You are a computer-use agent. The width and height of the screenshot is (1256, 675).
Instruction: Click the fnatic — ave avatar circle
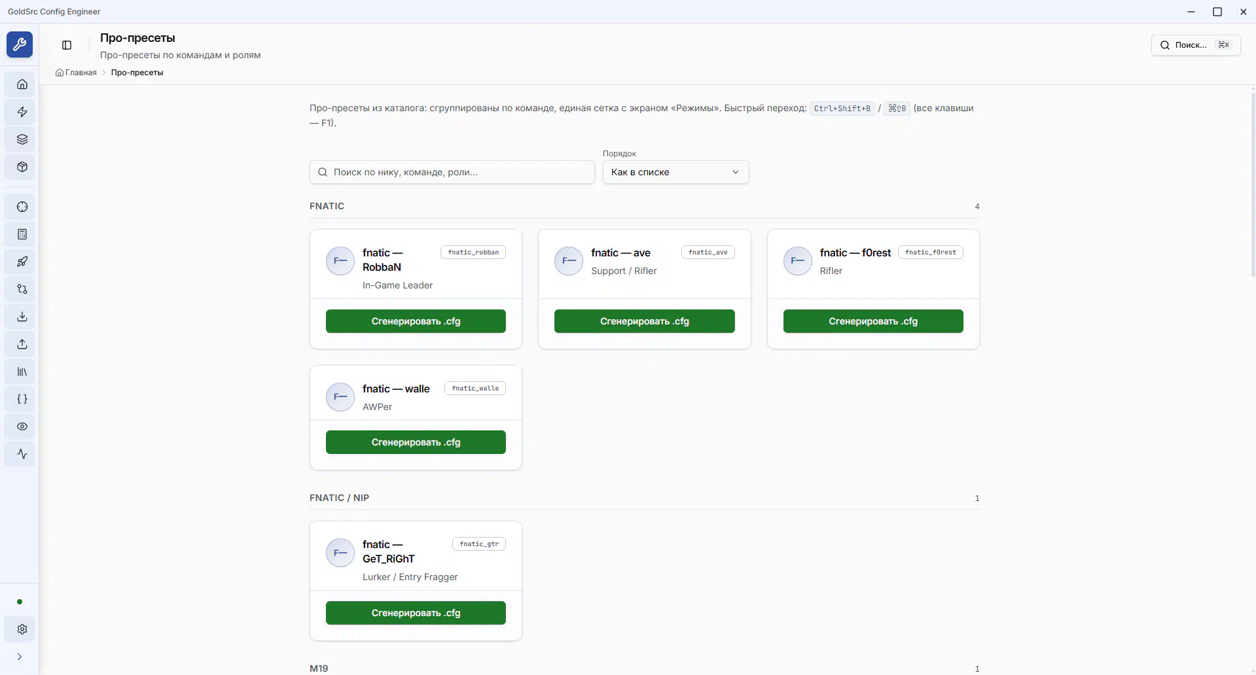coord(569,261)
